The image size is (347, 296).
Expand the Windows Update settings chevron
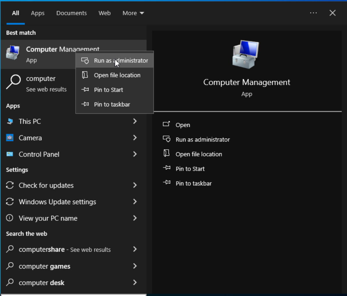pyautogui.click(x=135, y=202)
